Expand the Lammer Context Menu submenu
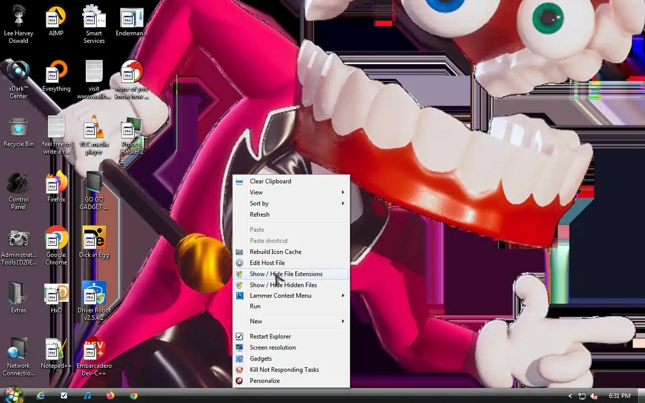The width and height of the screenshot is (645, 403). point(291,296)
